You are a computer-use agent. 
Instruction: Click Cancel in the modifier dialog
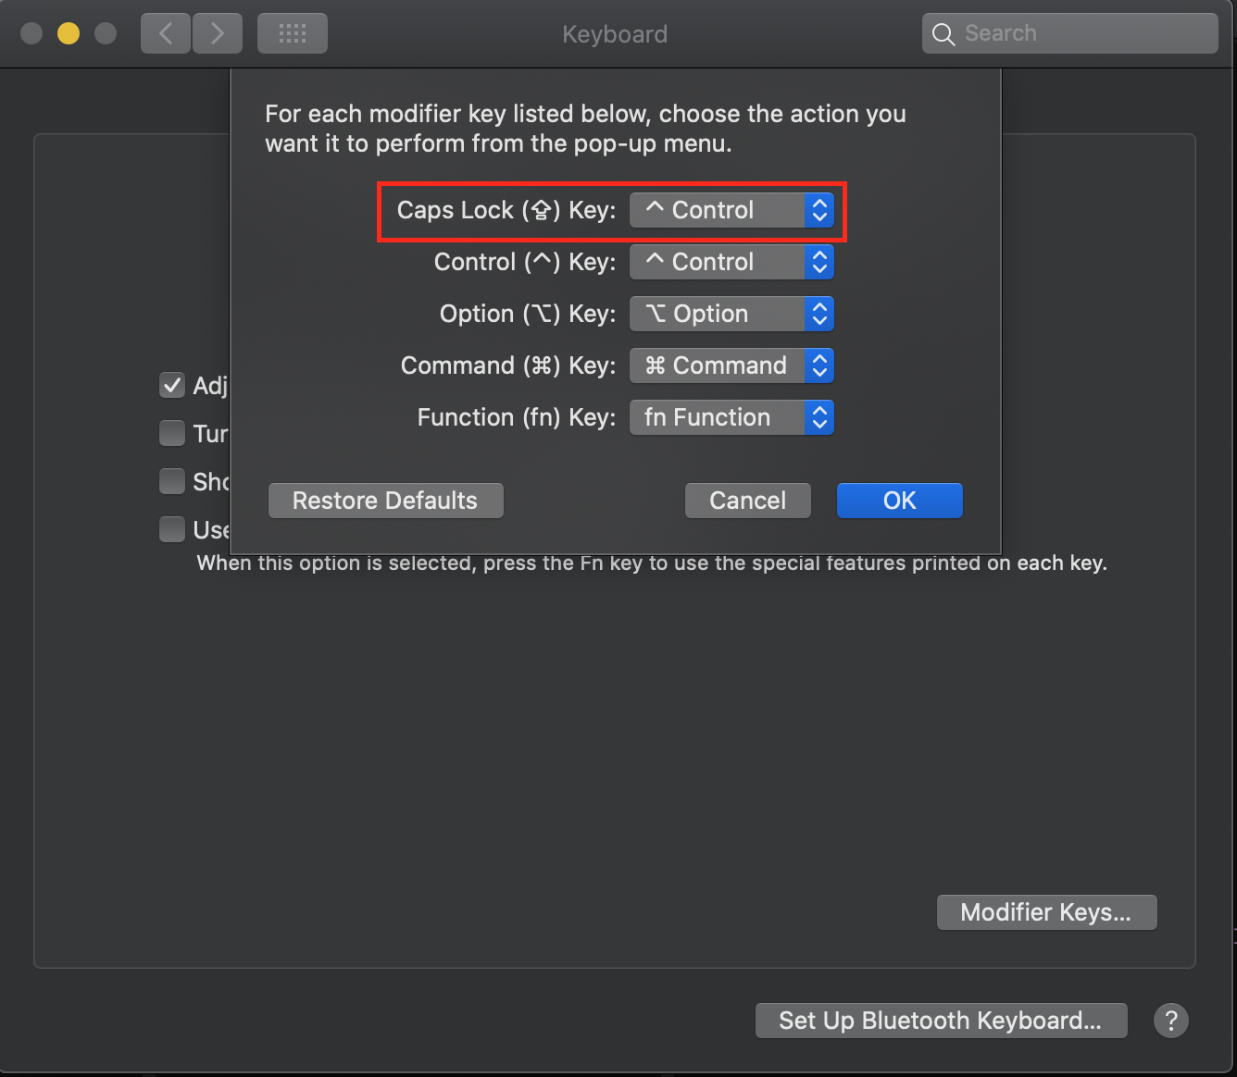coord(747,501)
